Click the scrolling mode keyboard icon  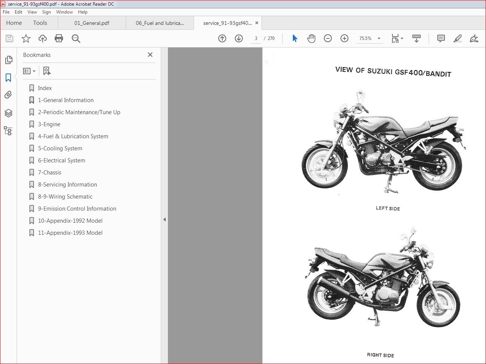click(417, 38)
